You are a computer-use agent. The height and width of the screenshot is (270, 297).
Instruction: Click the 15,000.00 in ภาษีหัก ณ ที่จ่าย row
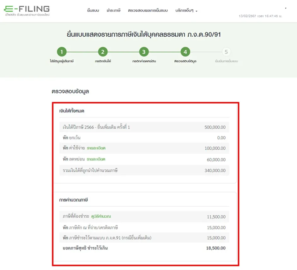pyautogui.click(x=216, y=228)
